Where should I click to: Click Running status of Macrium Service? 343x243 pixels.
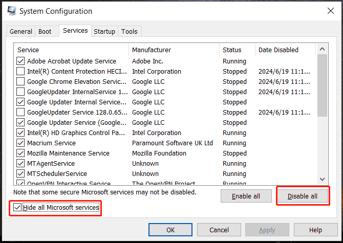[234, 143]
